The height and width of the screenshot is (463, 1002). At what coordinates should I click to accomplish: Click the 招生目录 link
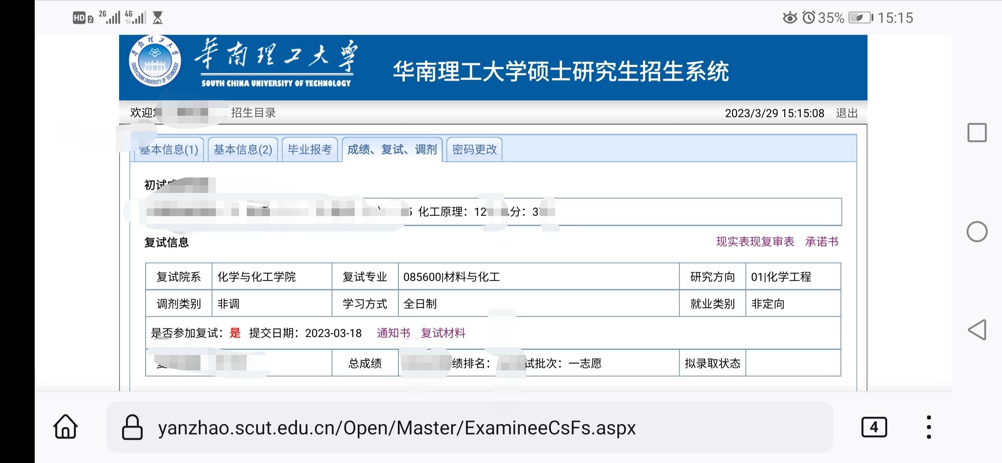pos(253,113)
